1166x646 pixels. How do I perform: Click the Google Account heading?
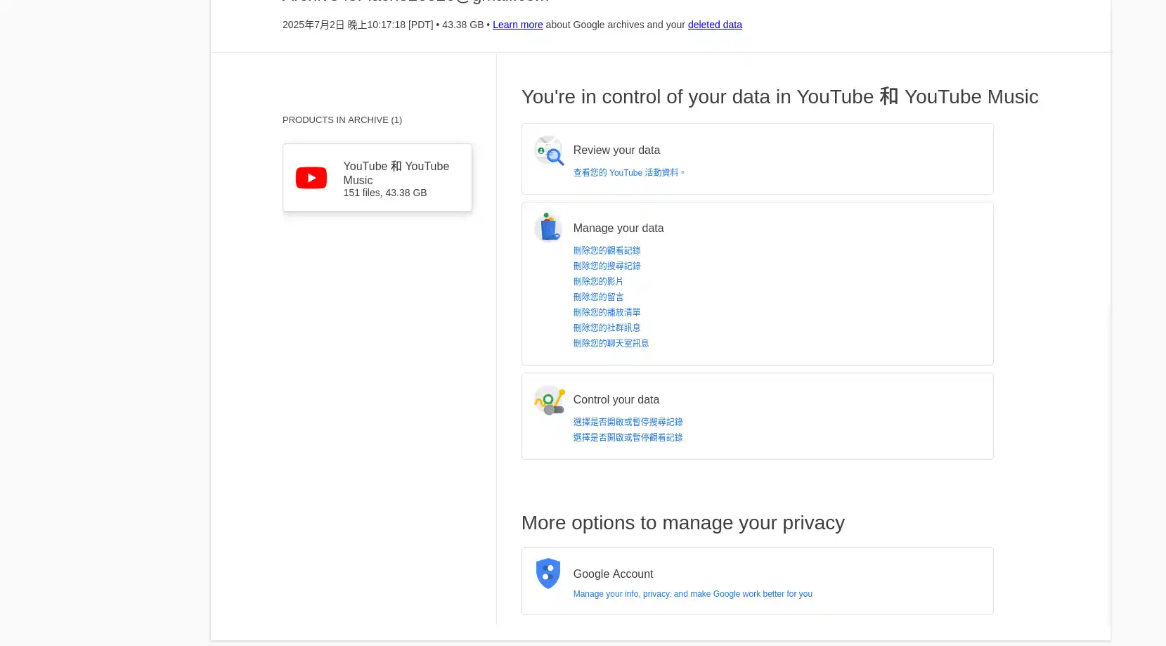point(613,574)
